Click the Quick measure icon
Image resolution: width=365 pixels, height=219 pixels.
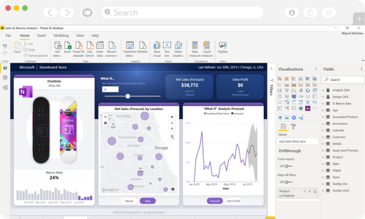tap(207, 45)
